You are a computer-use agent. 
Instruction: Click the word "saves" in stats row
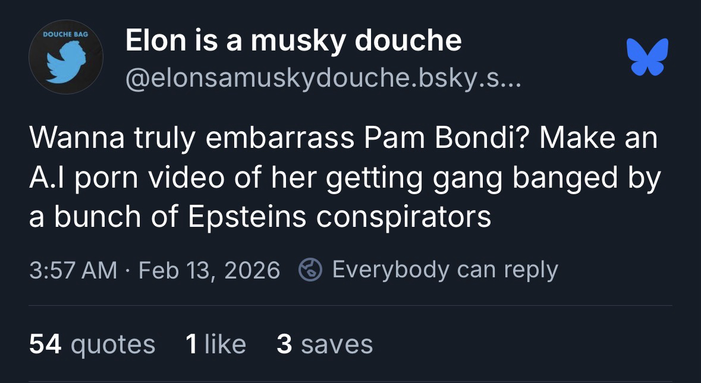click(x=337, y=344)
